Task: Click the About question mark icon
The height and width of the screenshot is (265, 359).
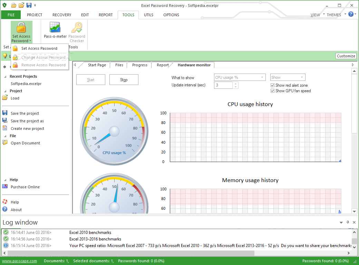Action: (5, 209)
